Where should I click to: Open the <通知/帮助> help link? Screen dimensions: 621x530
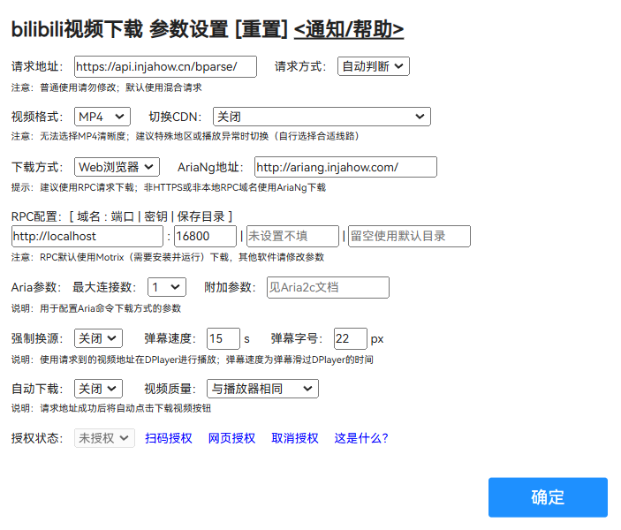tap(349, 29)
